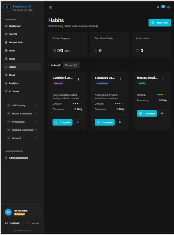The height and width of the screenshot is (235, 174).
Task: Skip the Consistent Learning habit
Action: point(78,122)
